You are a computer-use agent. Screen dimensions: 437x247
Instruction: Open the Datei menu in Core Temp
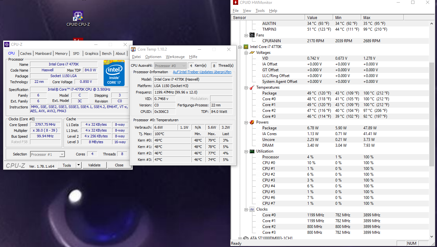coord(137,57)
